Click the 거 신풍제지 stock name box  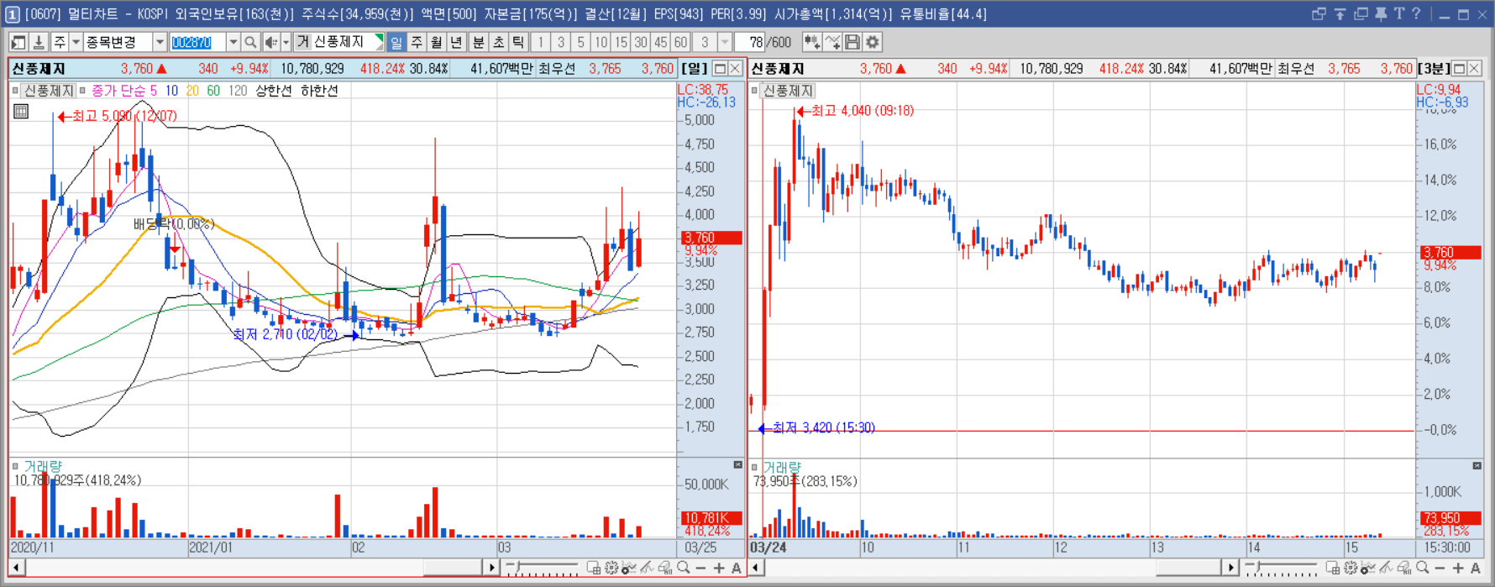(338, 42)
